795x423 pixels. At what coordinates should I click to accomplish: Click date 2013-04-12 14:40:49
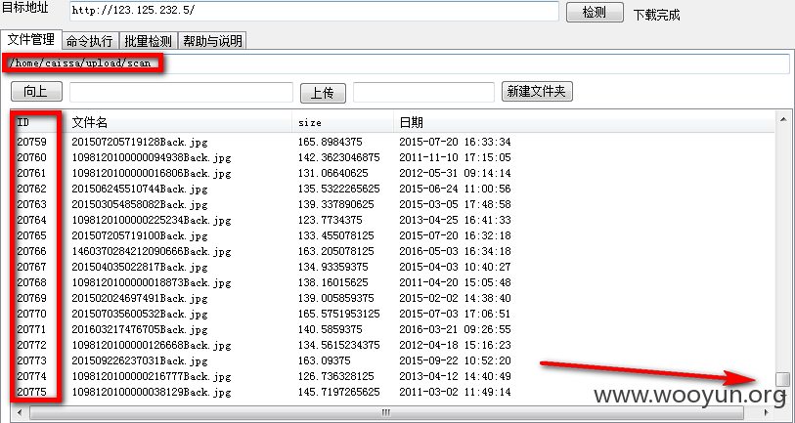click(455, 377)
